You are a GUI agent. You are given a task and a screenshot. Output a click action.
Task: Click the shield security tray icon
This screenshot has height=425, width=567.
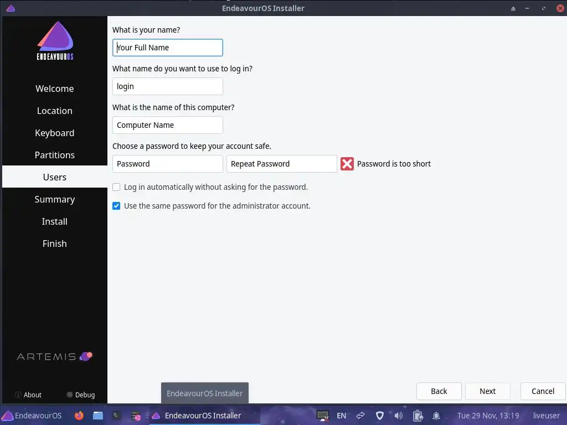pos(380,416)
